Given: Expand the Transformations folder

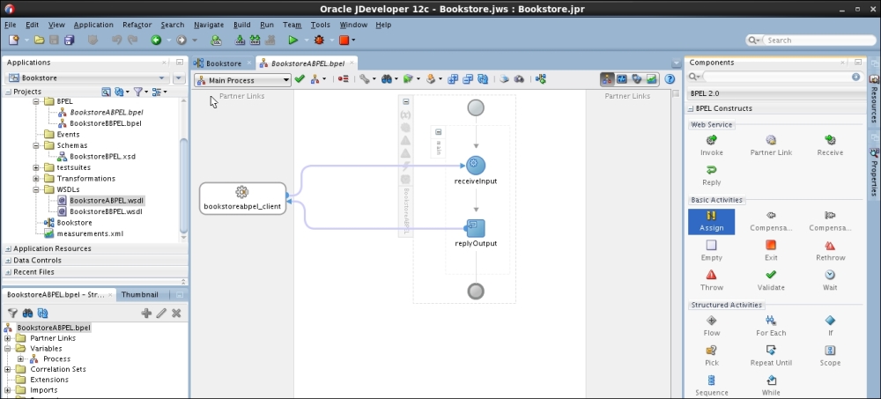Looking at the screenshot, I should click(36, 179).
